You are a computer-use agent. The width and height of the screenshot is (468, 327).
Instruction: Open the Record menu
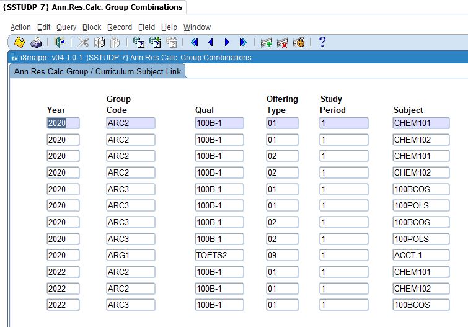pos(120,27)
